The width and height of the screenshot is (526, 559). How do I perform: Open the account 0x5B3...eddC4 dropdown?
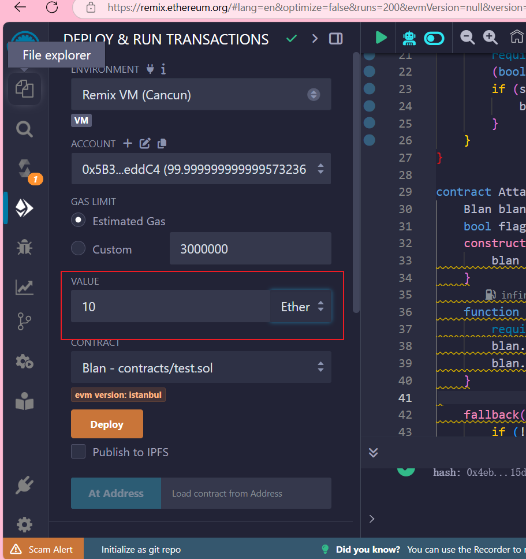point(201,169)
